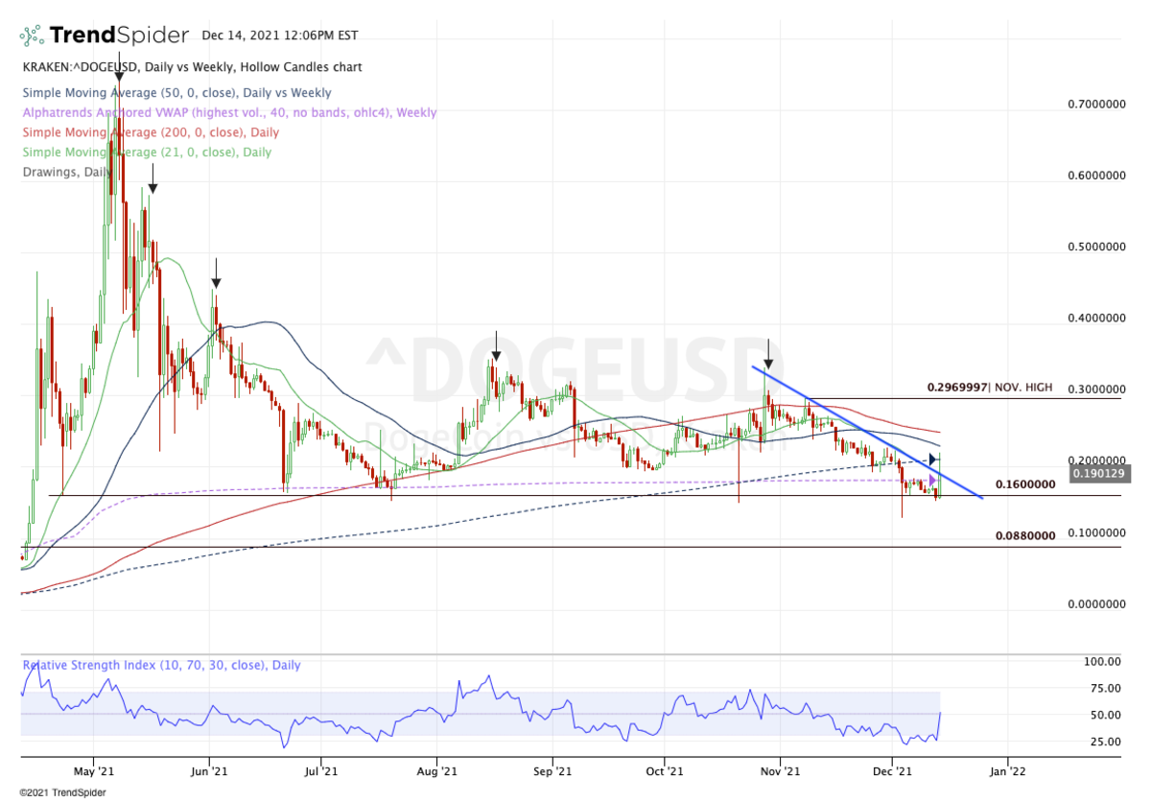This screenshot has width=1151, height=802.
Task: Click the black arrow marking the mid-May lower high
Action: (x=152, y=179)
